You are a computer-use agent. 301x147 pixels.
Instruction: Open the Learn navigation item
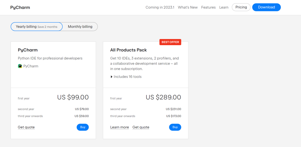[x=224, y=7]
